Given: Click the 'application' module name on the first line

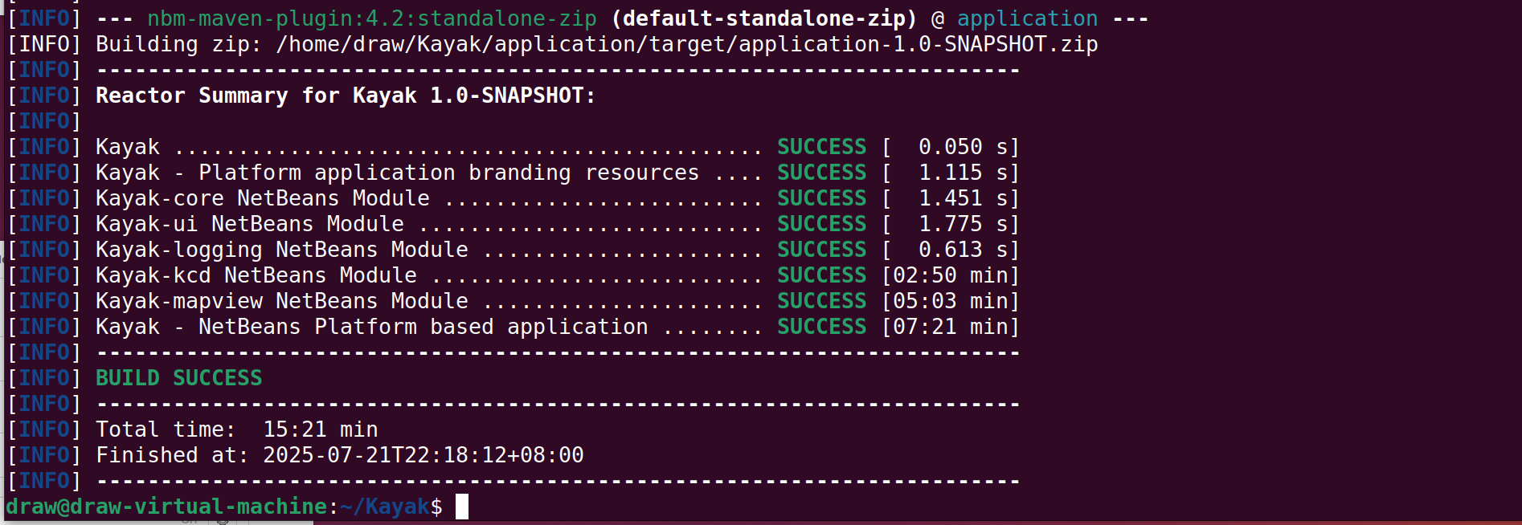Looking at the screenshot, I should pyautogui.click(x=1028, y=18).
